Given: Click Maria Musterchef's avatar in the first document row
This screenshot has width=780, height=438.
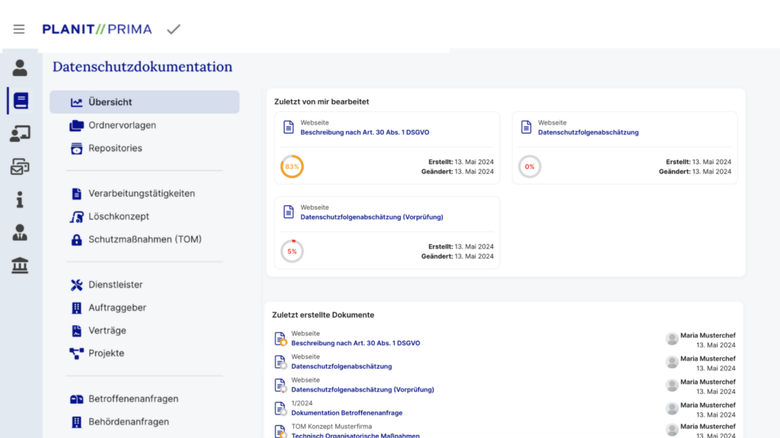Looking at the screenshot, I should 672,338.
